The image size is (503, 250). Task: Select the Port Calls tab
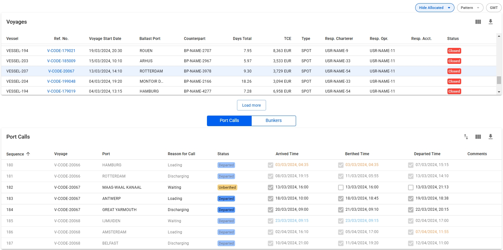pyautogui.click(x=229, y=121)
